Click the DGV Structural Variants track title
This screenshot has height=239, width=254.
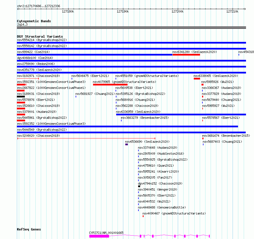click(x=40, y=36)
